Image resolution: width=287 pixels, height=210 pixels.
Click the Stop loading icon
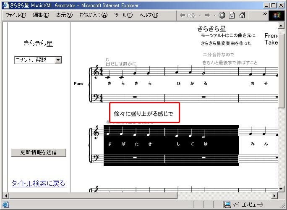(x=222, y=15)
